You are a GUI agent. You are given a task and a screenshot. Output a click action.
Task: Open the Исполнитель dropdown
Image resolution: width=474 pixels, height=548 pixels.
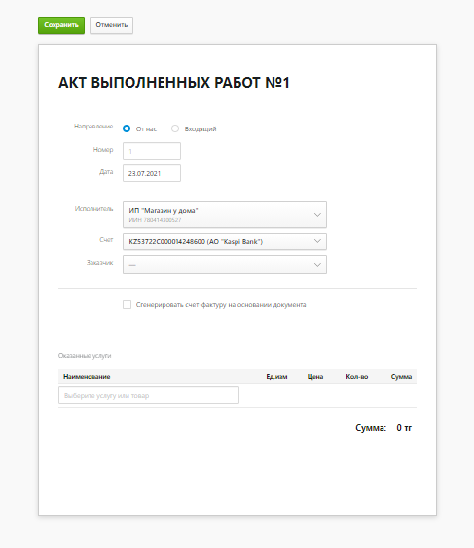click(x=225, y=214)
